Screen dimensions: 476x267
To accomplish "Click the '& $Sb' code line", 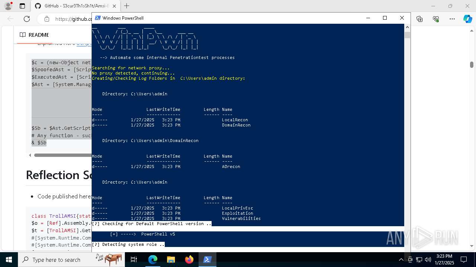I will click(39, 143).
